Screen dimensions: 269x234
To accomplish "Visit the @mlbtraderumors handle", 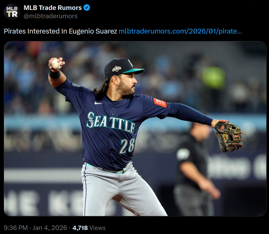I will (x=50, y=16).
